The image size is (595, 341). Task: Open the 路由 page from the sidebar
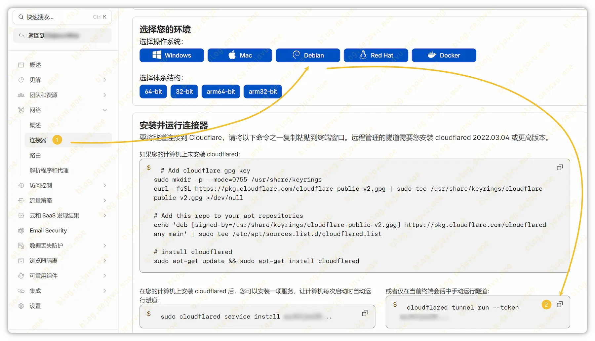pos(35,155)
